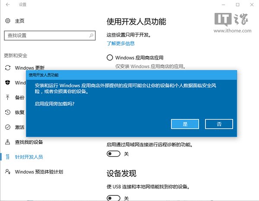This screenshot has width=259, height=201.
Task: Click the 查找设置 search box
Action: tap(50, 35)
